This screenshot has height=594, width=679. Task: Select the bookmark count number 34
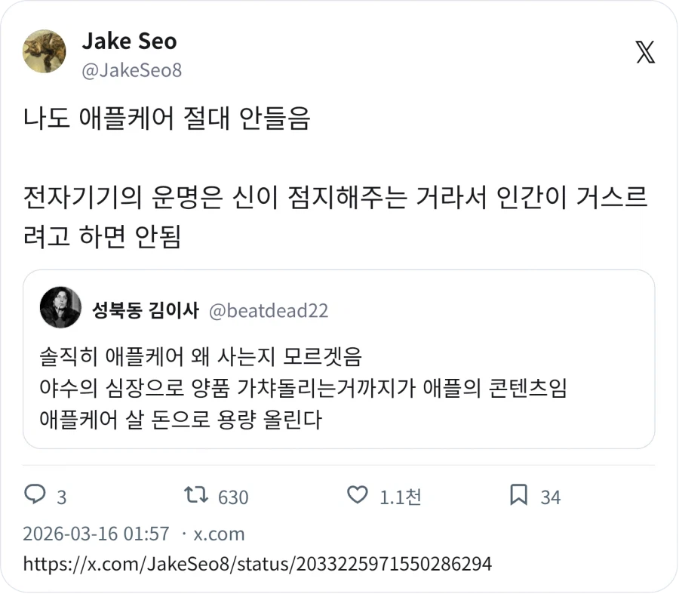[x=553, y=497]
